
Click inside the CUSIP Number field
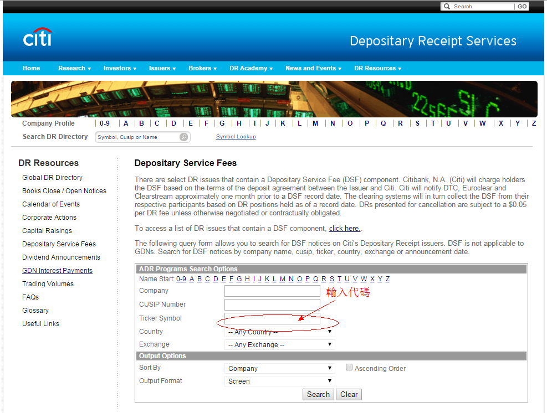click(272, 304)
